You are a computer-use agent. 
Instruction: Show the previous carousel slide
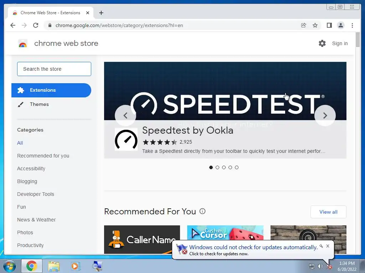[x=125, y=116]
